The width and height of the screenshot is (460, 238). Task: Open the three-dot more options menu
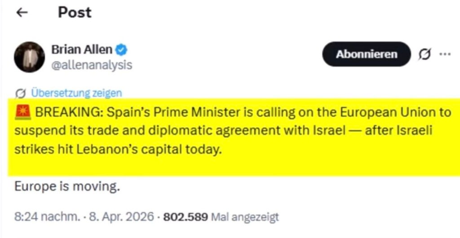(x=444, y=54)
